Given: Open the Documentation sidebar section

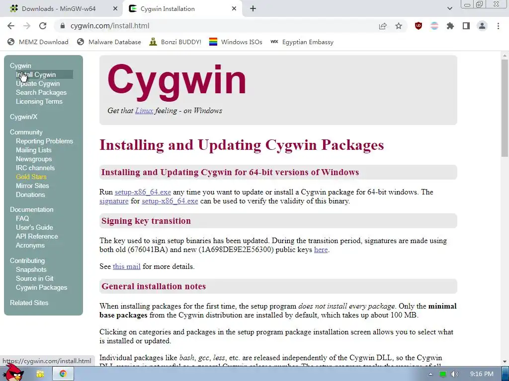Looking at the screenshot, I should tap(31, 210).
